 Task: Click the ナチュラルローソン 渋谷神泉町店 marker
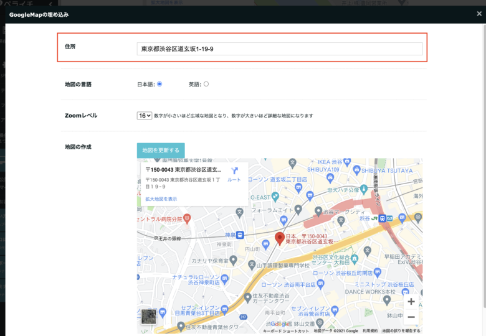pyautogui.click(x=225, y=279)
